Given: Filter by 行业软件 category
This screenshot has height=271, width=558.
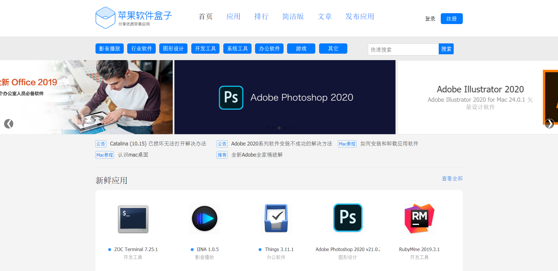Looking at the screenshot, I should click(x=142, y=49).
